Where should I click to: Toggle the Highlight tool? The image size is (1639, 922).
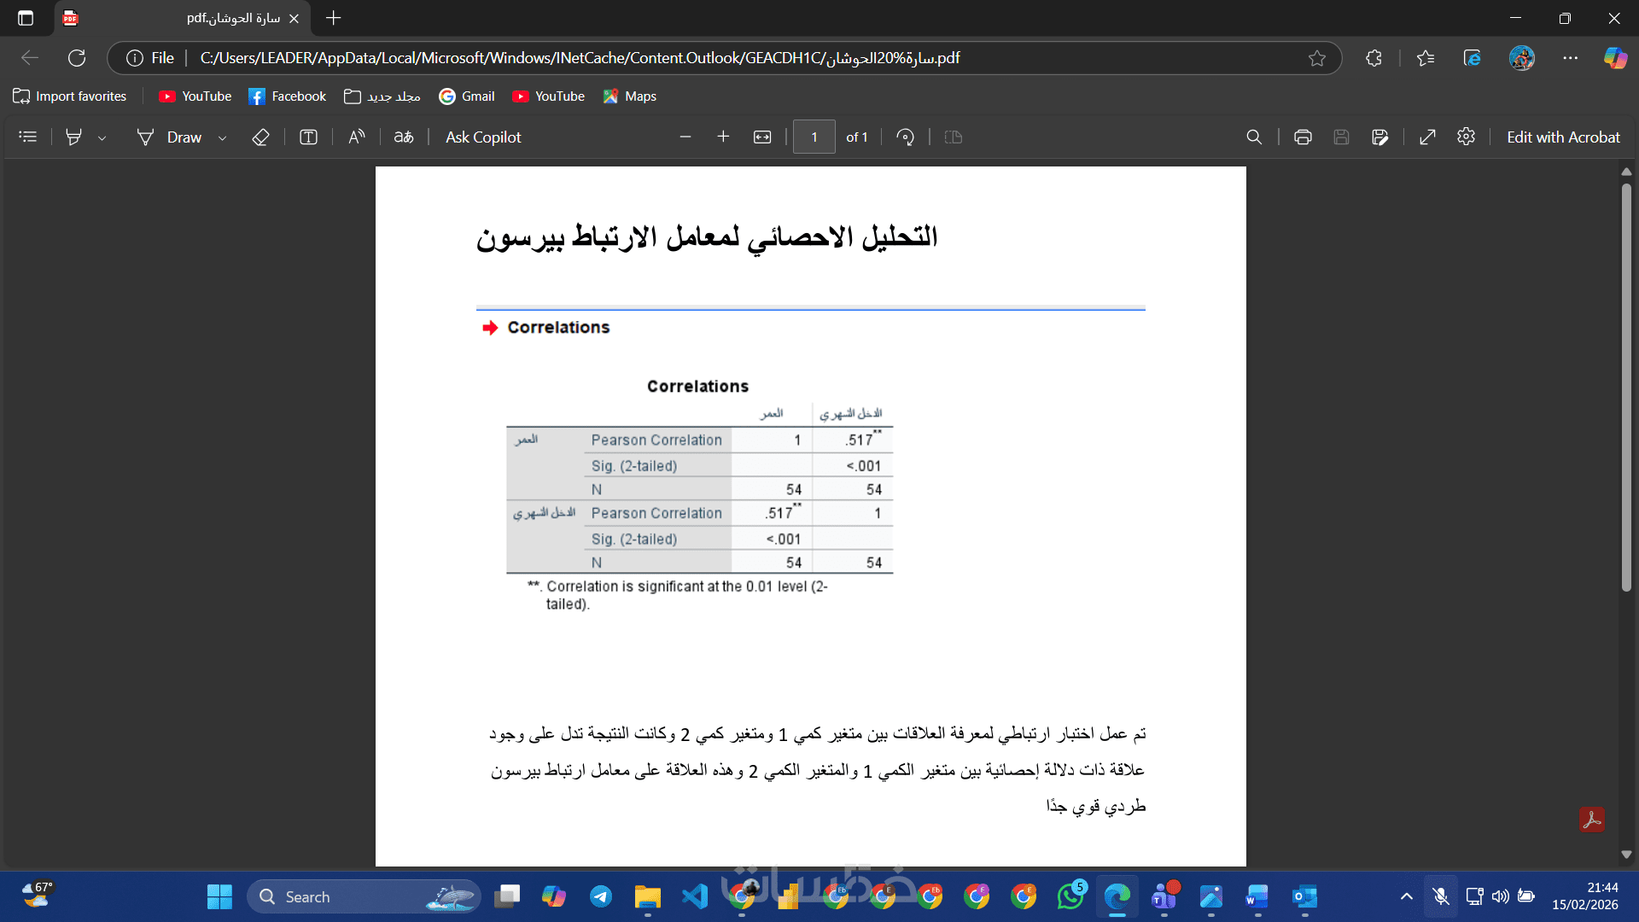(x=74, y=137)
